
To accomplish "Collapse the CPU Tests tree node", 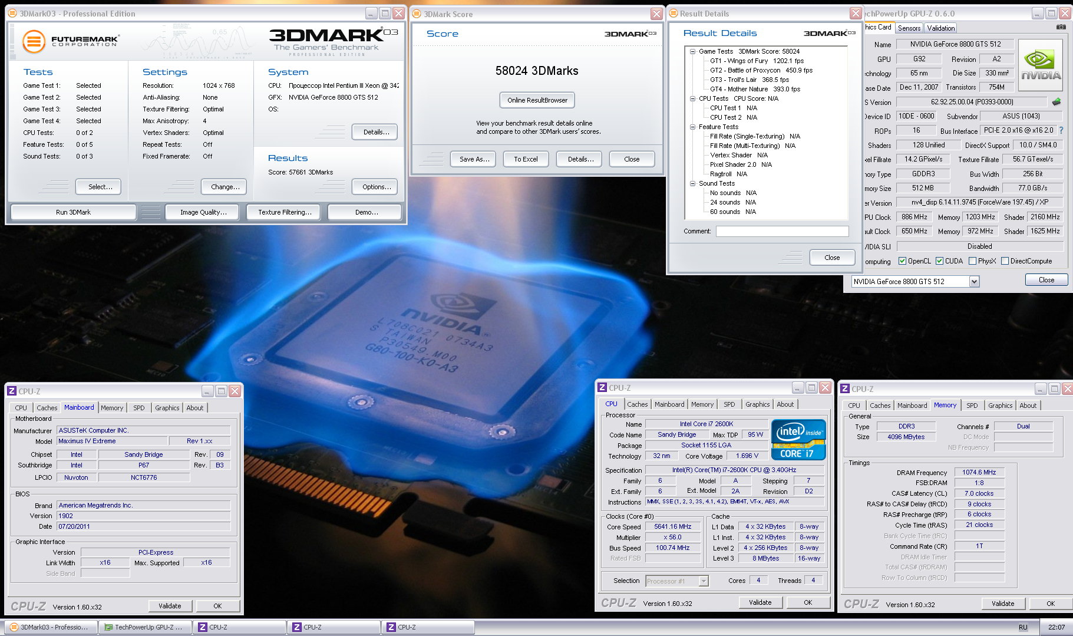I will point(693,98).
